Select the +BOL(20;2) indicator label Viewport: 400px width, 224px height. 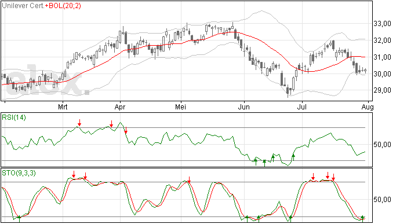[63, 6]
